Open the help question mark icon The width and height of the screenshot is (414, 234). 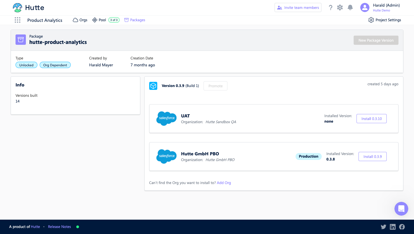click(331, 8)
